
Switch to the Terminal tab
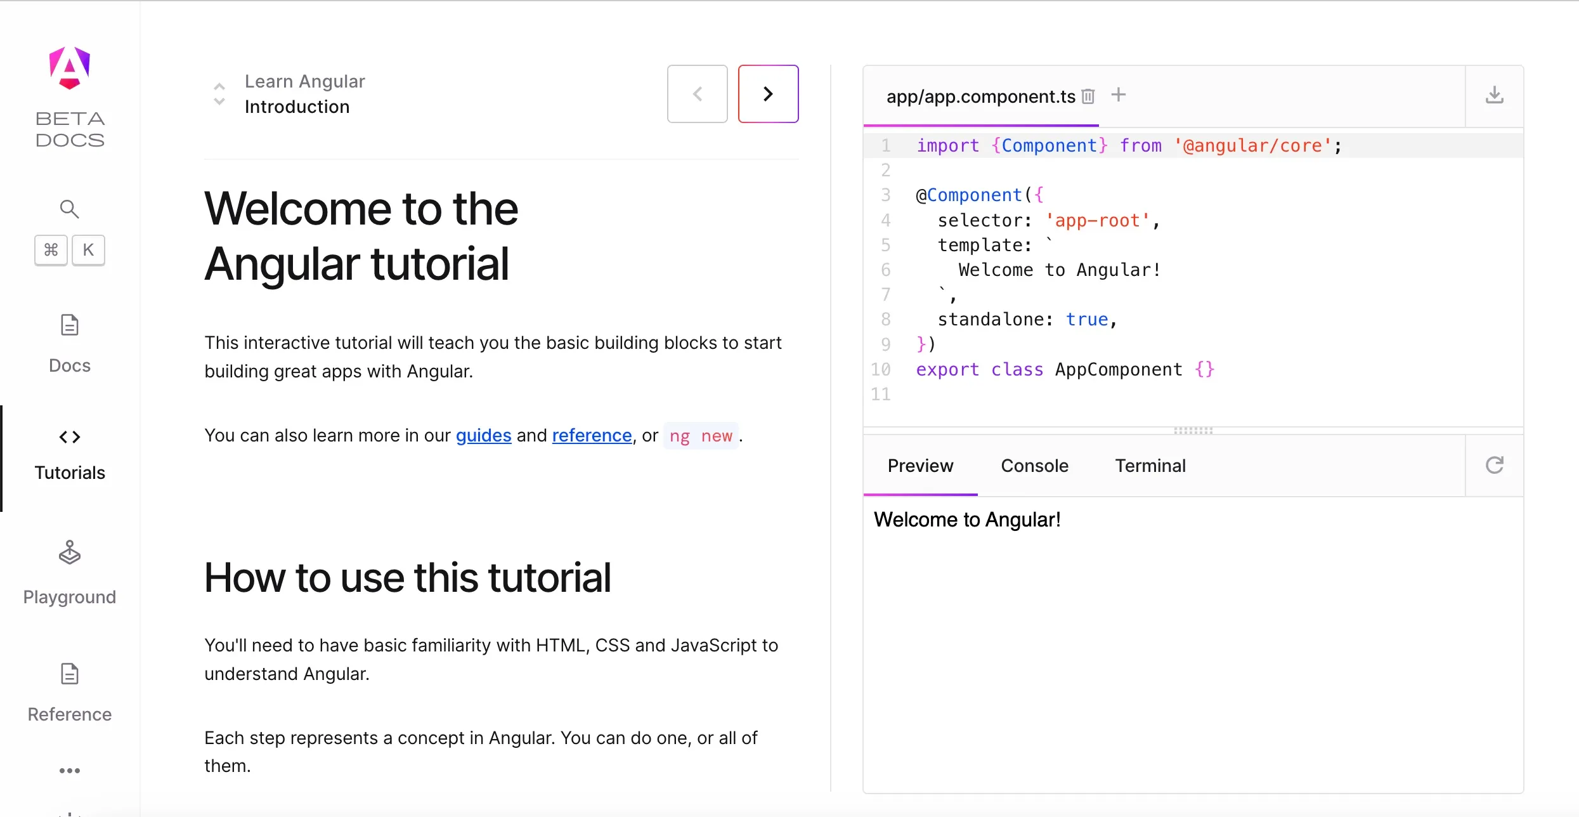(1150, 465)
